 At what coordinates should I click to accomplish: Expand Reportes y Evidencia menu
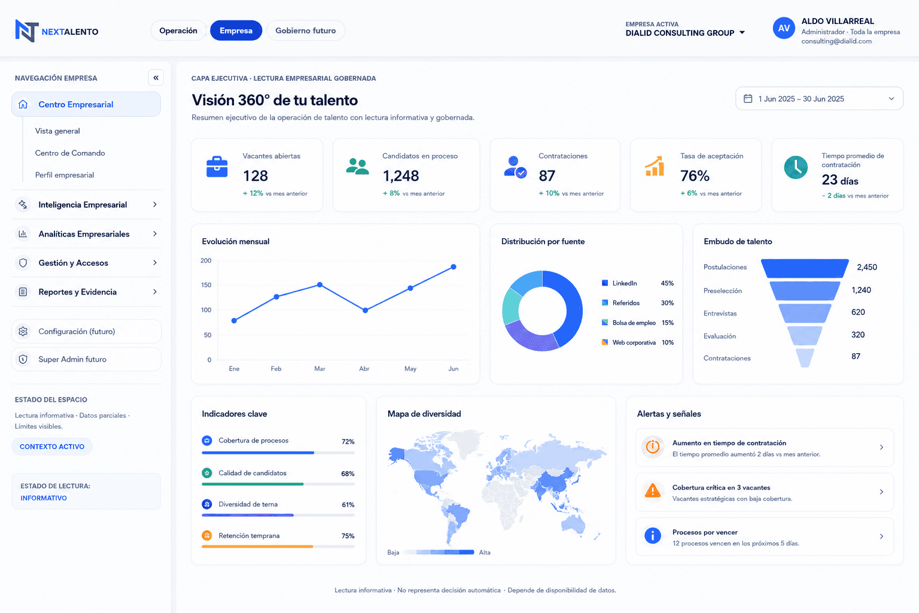pyautogui.click(x=86, y=292)
